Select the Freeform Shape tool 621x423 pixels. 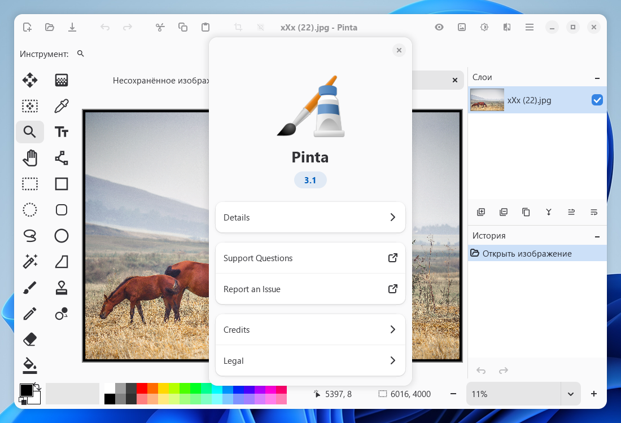tap(62, 262)
